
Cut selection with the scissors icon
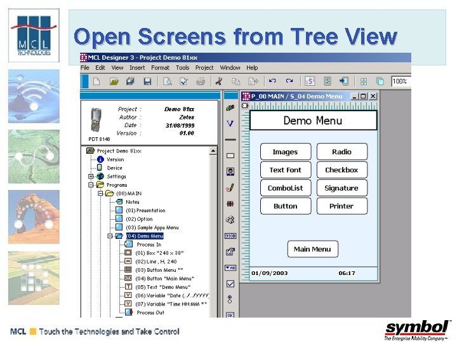point(219,81)
